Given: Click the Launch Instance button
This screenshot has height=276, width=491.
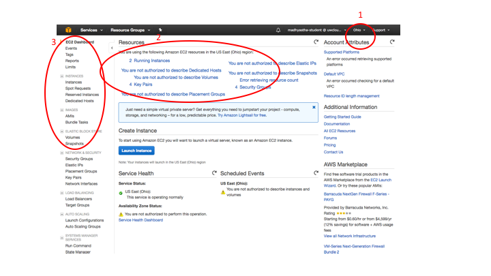Looking at the screenshot, I should [x=136, y=151].
